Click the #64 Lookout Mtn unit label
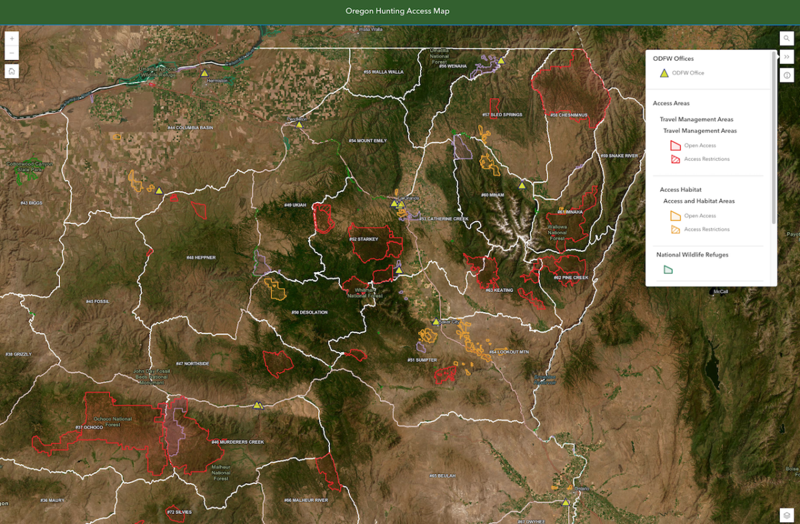Image resolution: width=800 pixels, height=524 pixels. 508,351
